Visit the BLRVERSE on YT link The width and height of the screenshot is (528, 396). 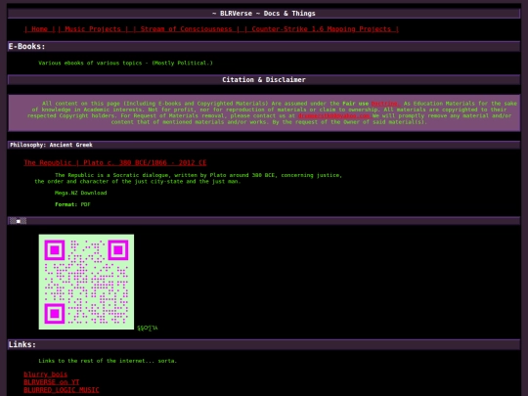(x=52, y=382)
